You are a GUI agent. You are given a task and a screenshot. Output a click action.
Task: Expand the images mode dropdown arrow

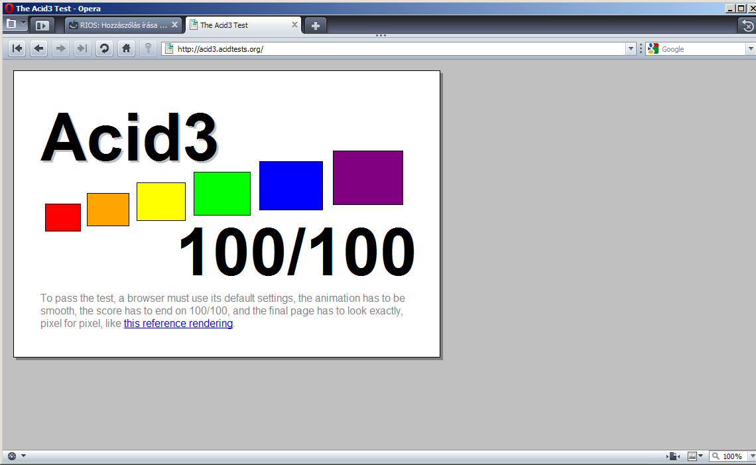point(701,456)
